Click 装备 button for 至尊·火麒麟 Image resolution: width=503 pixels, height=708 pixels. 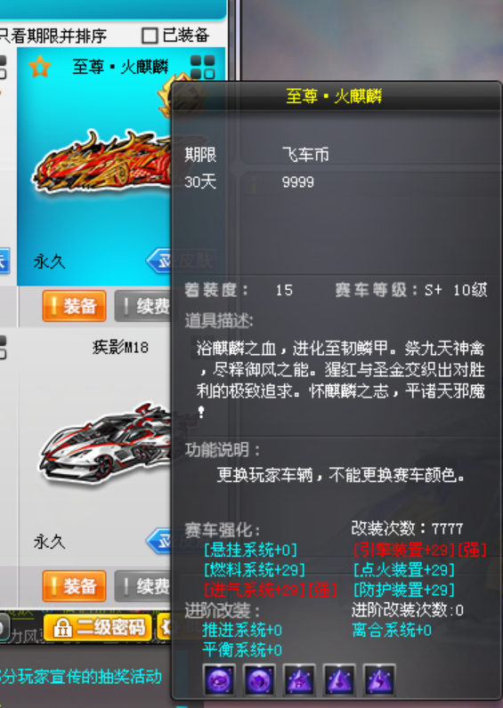point(74,306)
